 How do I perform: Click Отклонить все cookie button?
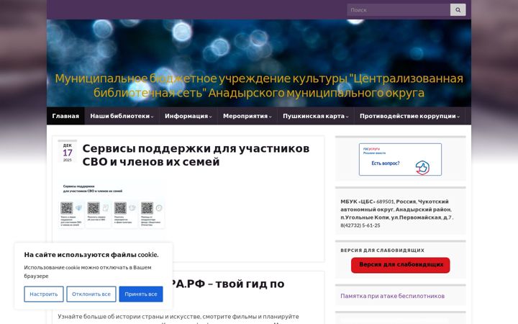tap(91, 294)
